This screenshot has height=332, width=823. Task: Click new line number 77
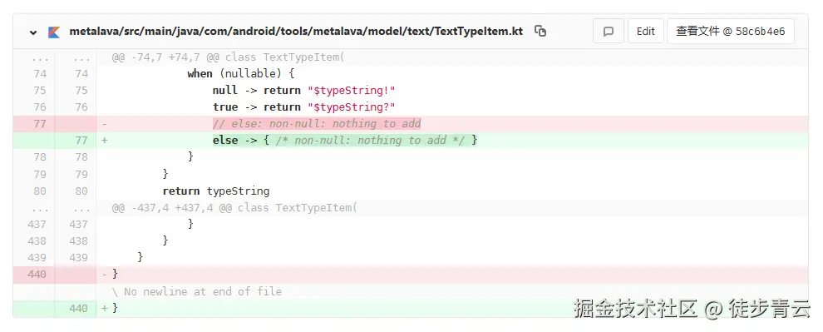pyautogui.click(x=81, y=141)
